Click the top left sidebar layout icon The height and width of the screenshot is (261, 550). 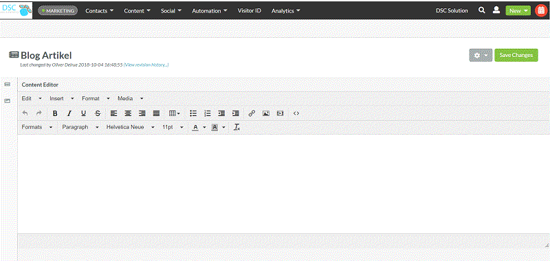7,84
